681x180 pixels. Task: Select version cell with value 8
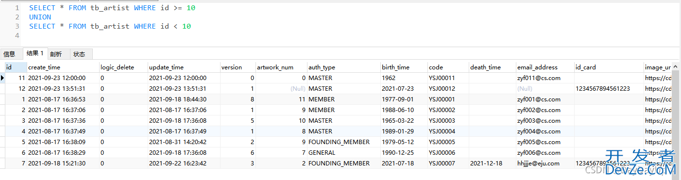point(238,99)
